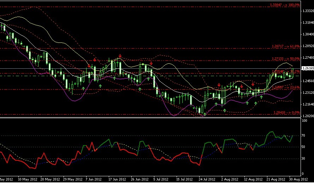This screenshot has width=314, height=183.
Task: Click price axis value 1.28920
Action: pyautogui.click(x=308, y=46)
